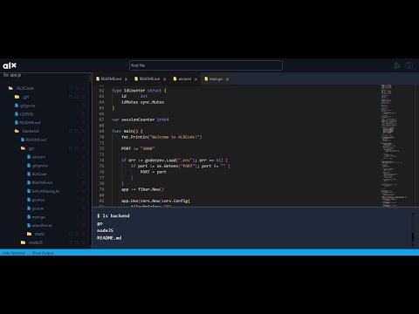
Task: Click the save icon in header
Action: (x=409, y=65)
